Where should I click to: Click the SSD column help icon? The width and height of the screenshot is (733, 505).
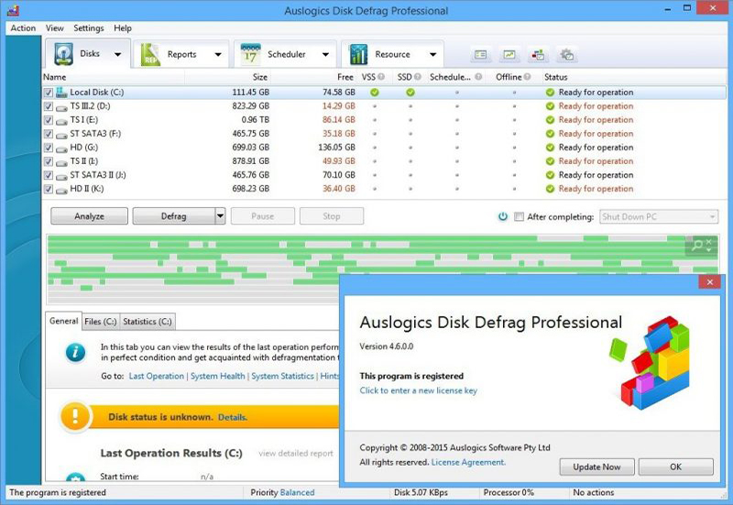[x=418, y=77]
